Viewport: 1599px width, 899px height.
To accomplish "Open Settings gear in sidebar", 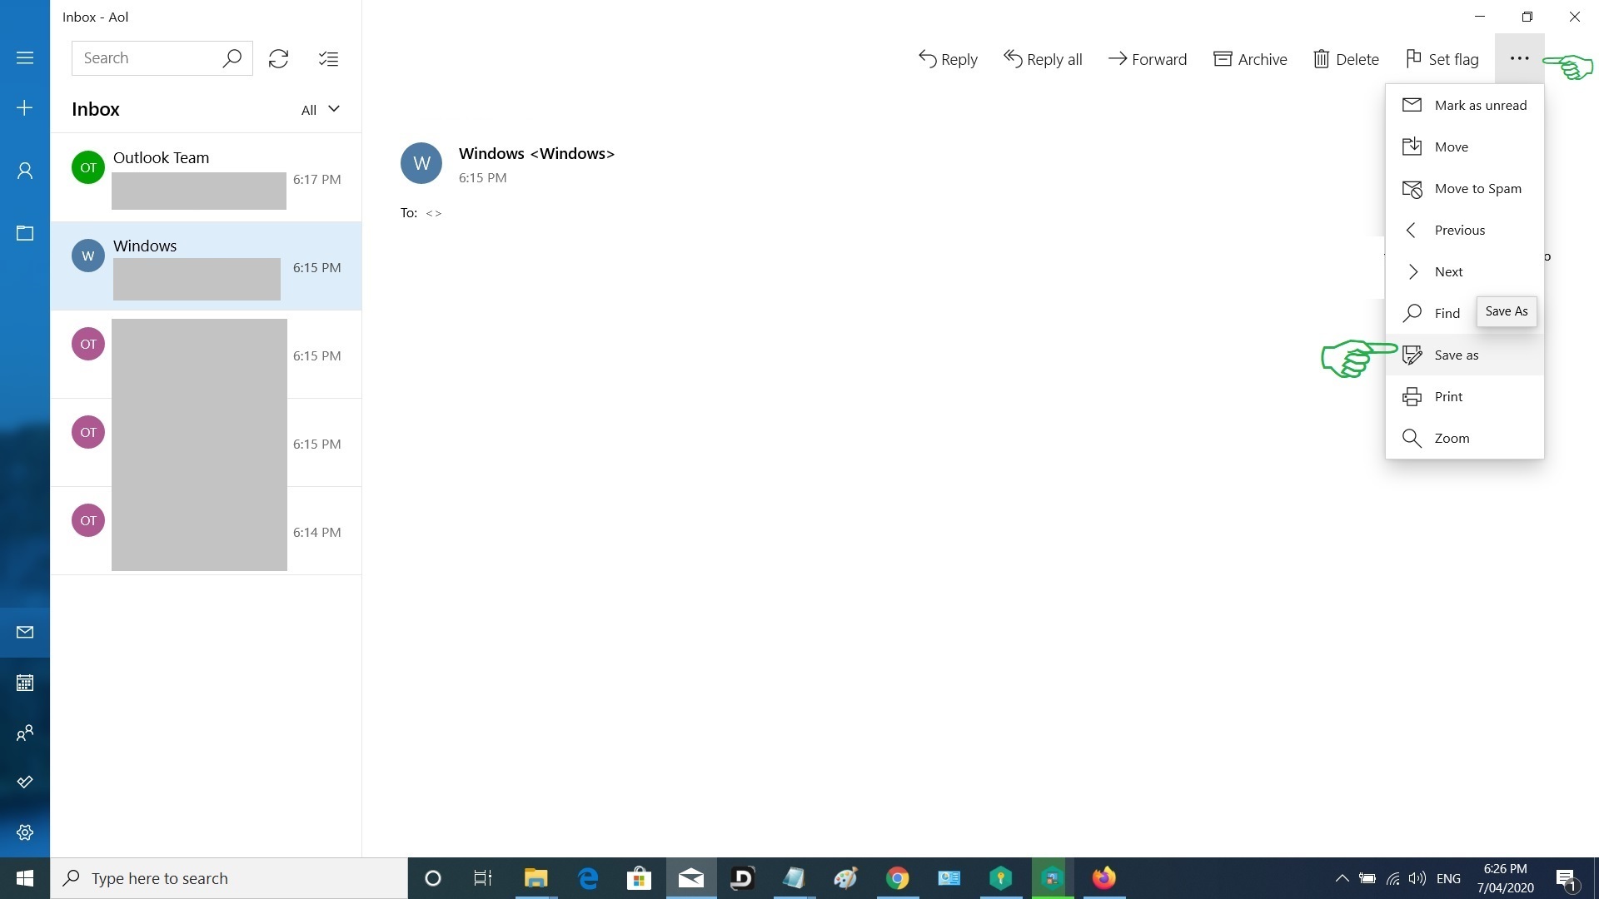I will 25,832.
